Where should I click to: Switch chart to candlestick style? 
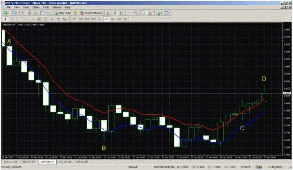[115, 13]
